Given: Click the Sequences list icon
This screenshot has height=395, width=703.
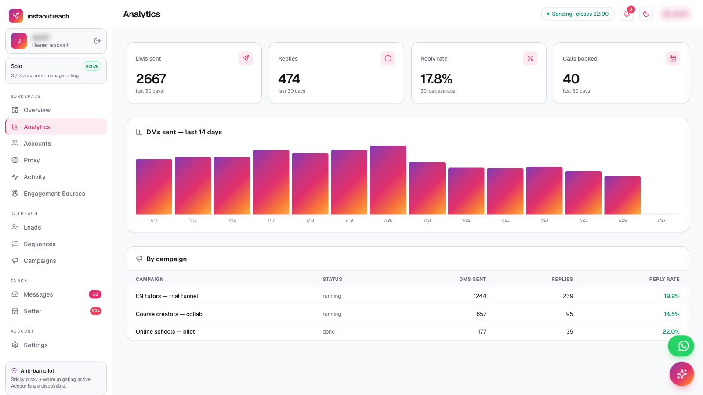Looking at the screenshot, I should pos(15,244).
